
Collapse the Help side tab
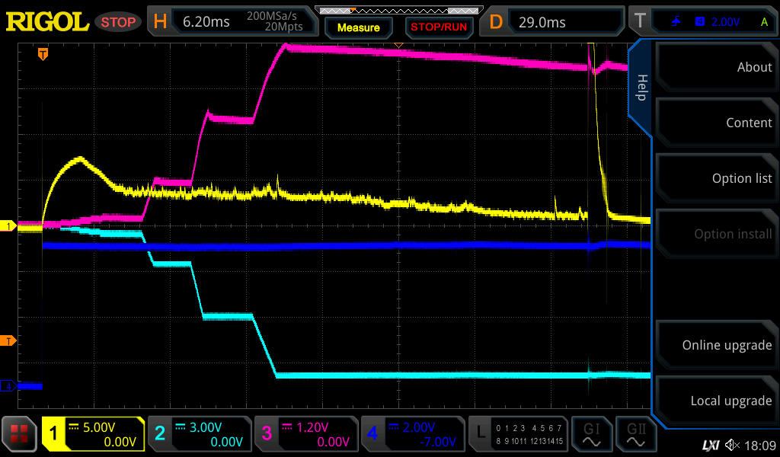(641, 88)
